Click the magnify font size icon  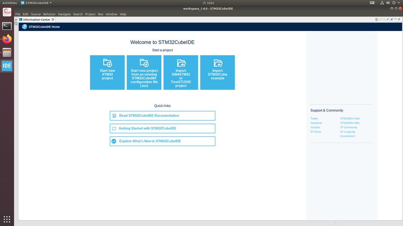click(391, 19)
